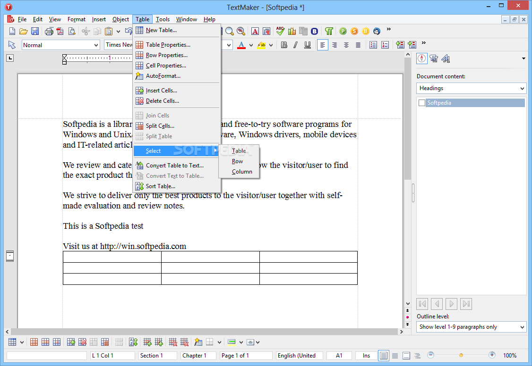
Task: Click the magnifying glass zoom icon
Action: coord(230,32)
